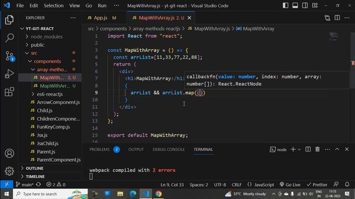Open the Edit menu
The height and width of the screenshot is (199, 355).
pyautogui.click(x=33, y=6)
